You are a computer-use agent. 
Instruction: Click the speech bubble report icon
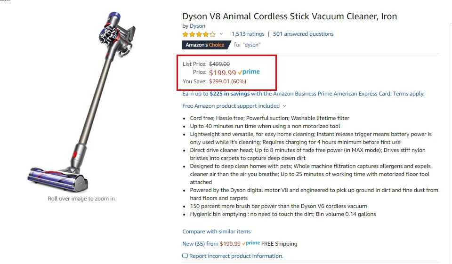click(x=185, y=256)
